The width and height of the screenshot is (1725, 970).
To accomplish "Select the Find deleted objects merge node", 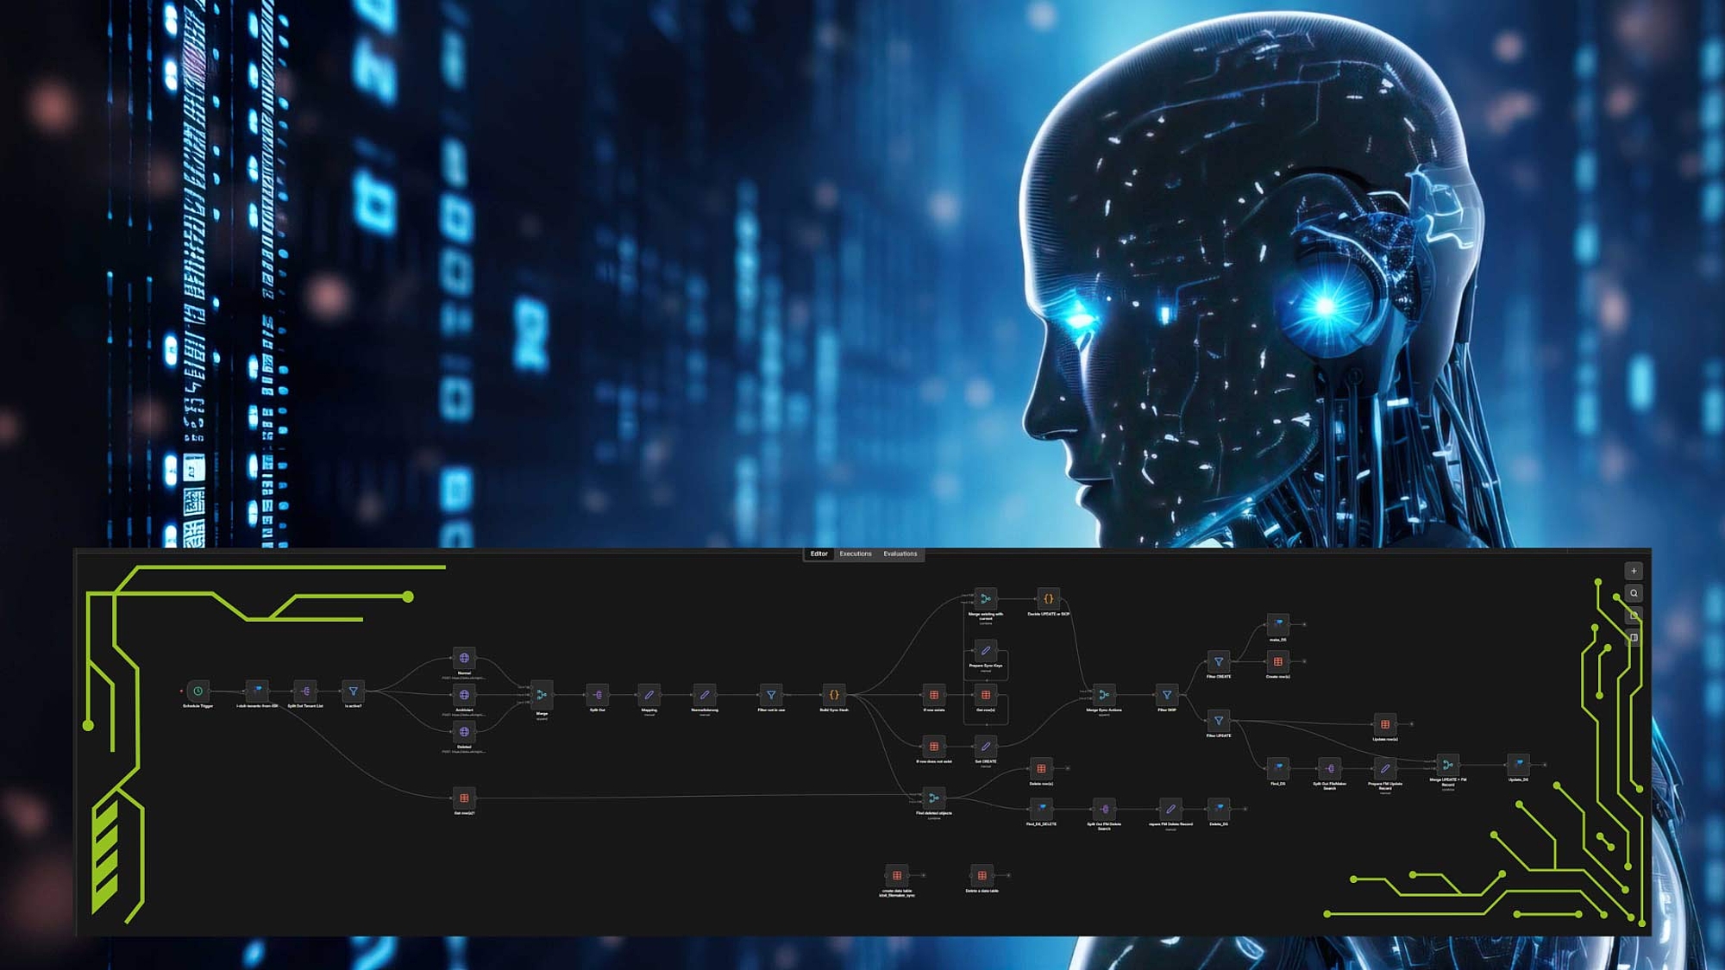I will click(933, 798).
